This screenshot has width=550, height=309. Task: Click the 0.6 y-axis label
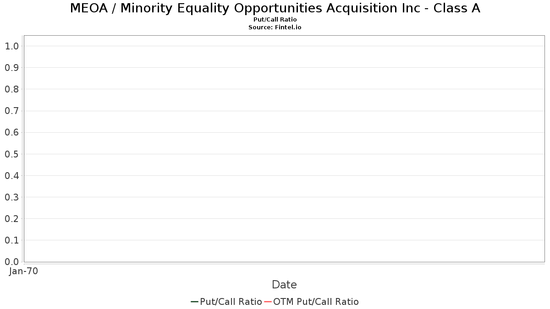11,132
